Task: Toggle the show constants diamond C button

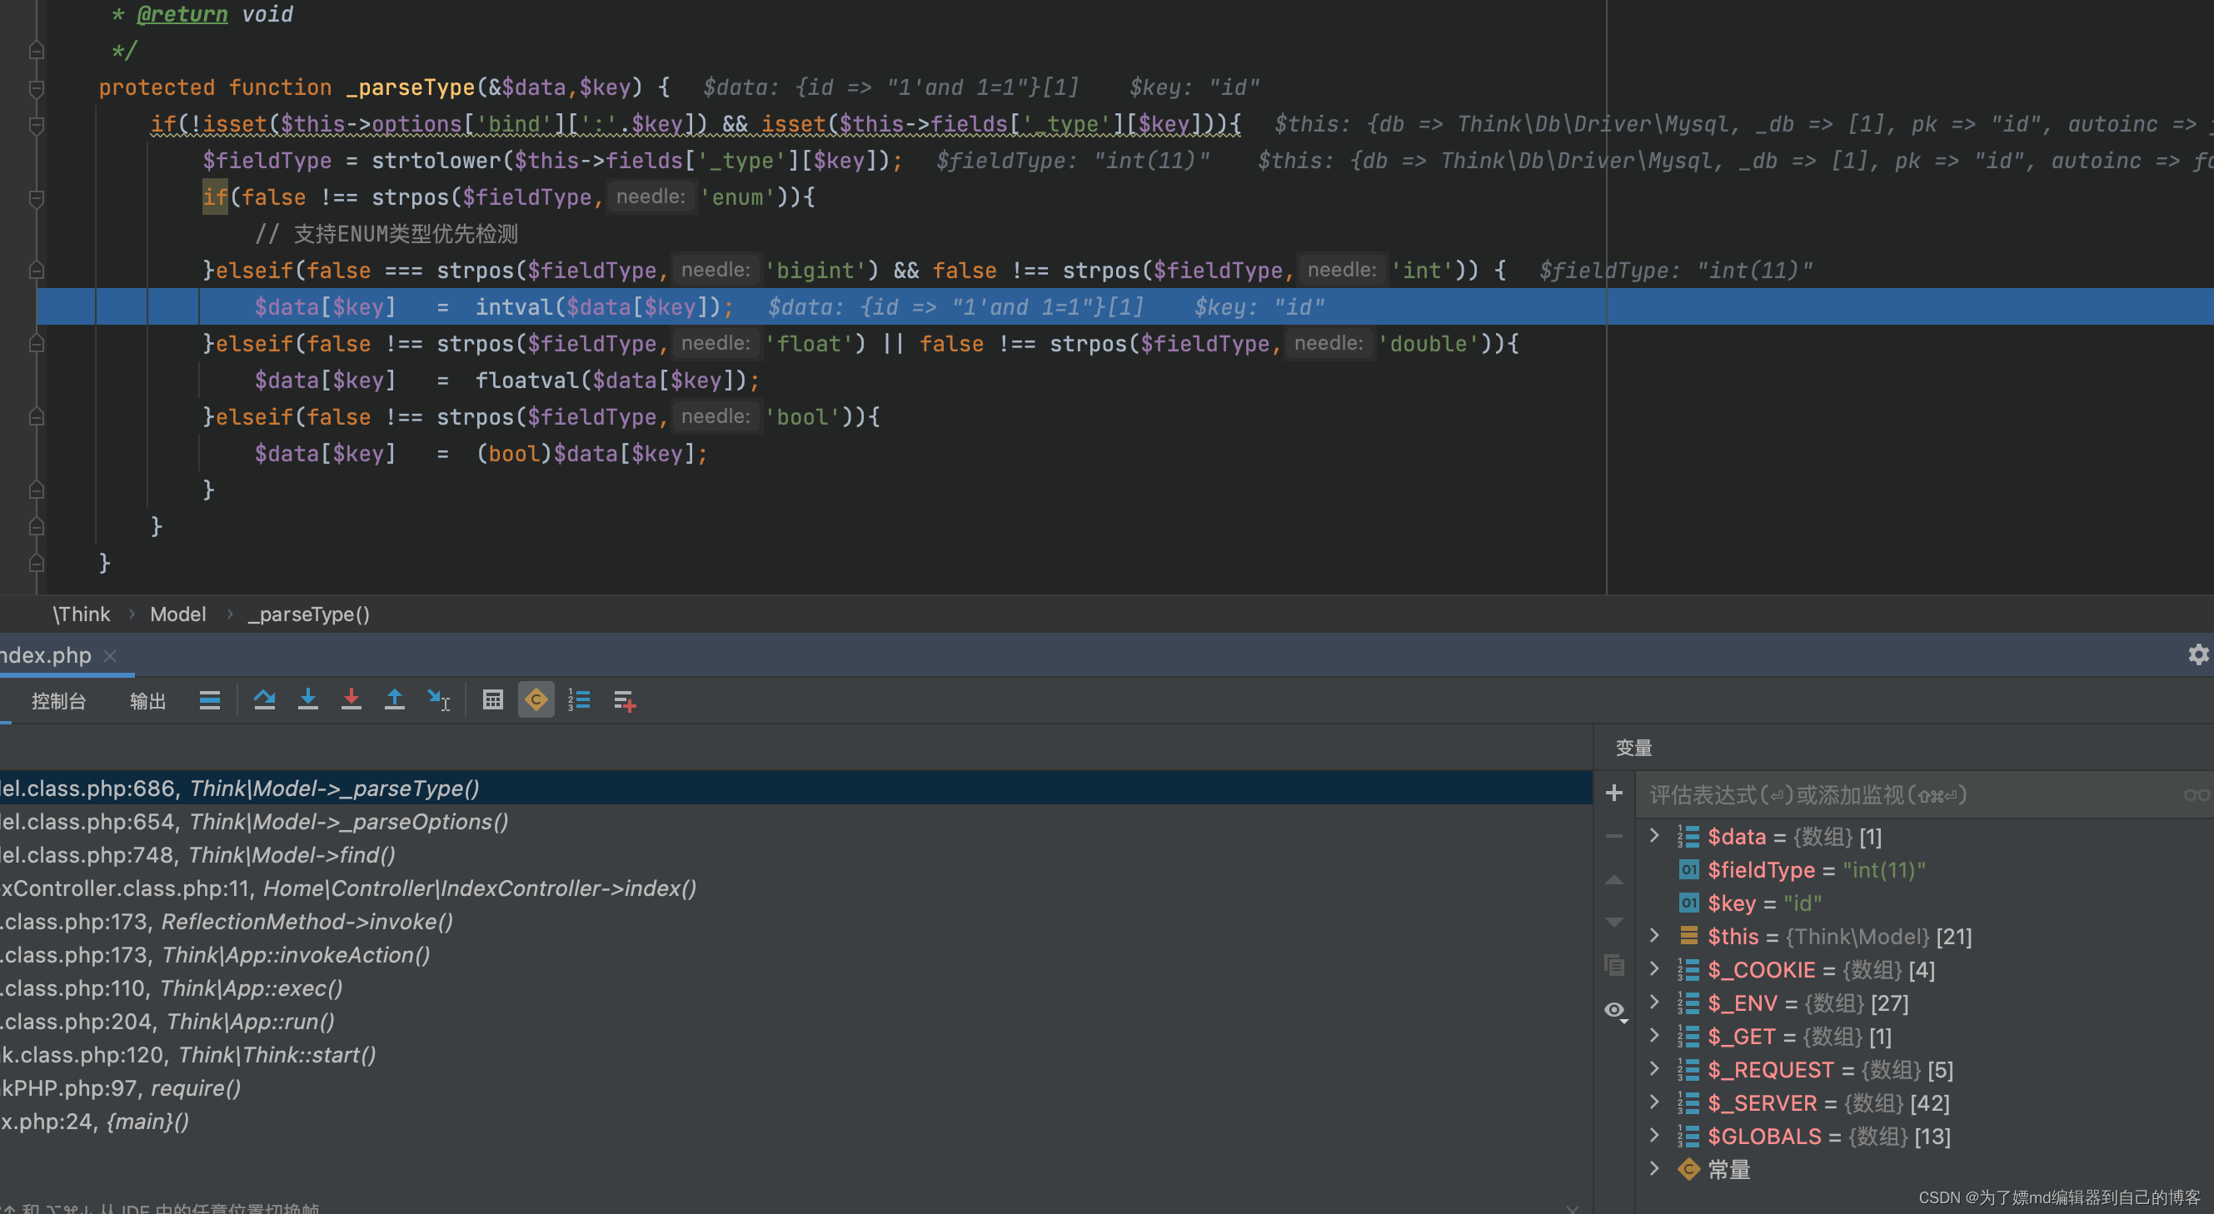Action: point(536,700)
